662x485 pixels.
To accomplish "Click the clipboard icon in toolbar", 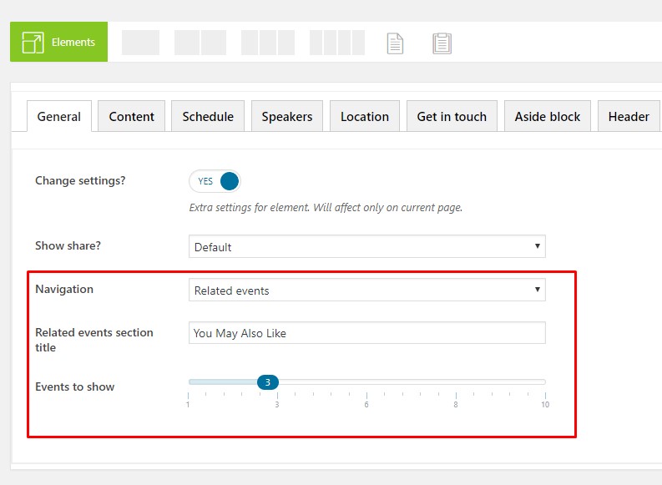I will (442, 43).
